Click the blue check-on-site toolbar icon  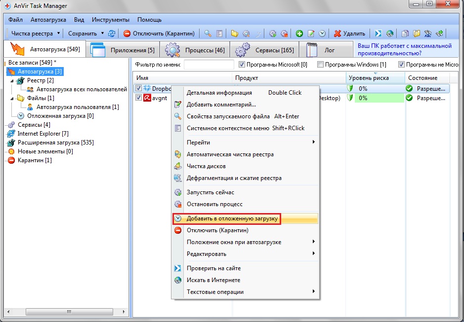378,34
